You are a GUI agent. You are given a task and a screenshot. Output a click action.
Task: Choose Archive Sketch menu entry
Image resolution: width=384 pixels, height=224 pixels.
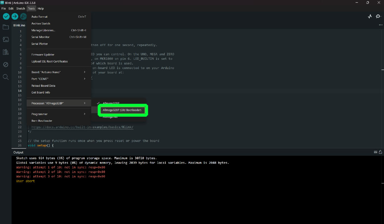(x=59, y=23)
